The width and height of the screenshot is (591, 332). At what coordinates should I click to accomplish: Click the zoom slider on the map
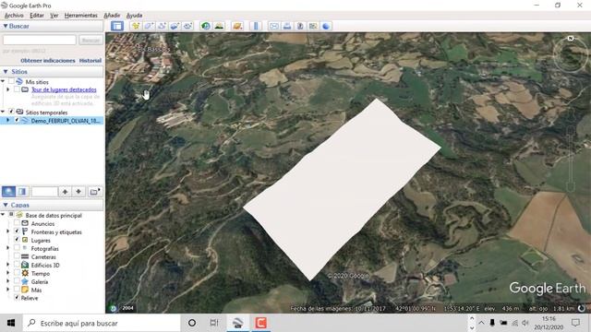pyautogui.click(x=571, y=160)
